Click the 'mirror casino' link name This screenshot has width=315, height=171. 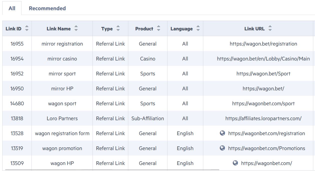click(x=62, y=59)
